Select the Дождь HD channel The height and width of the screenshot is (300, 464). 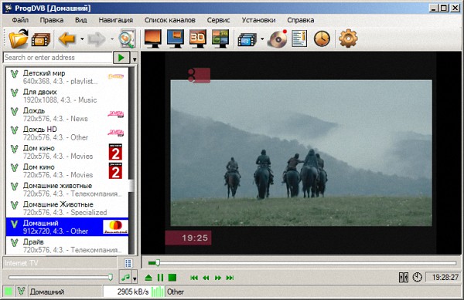[67, 133]
